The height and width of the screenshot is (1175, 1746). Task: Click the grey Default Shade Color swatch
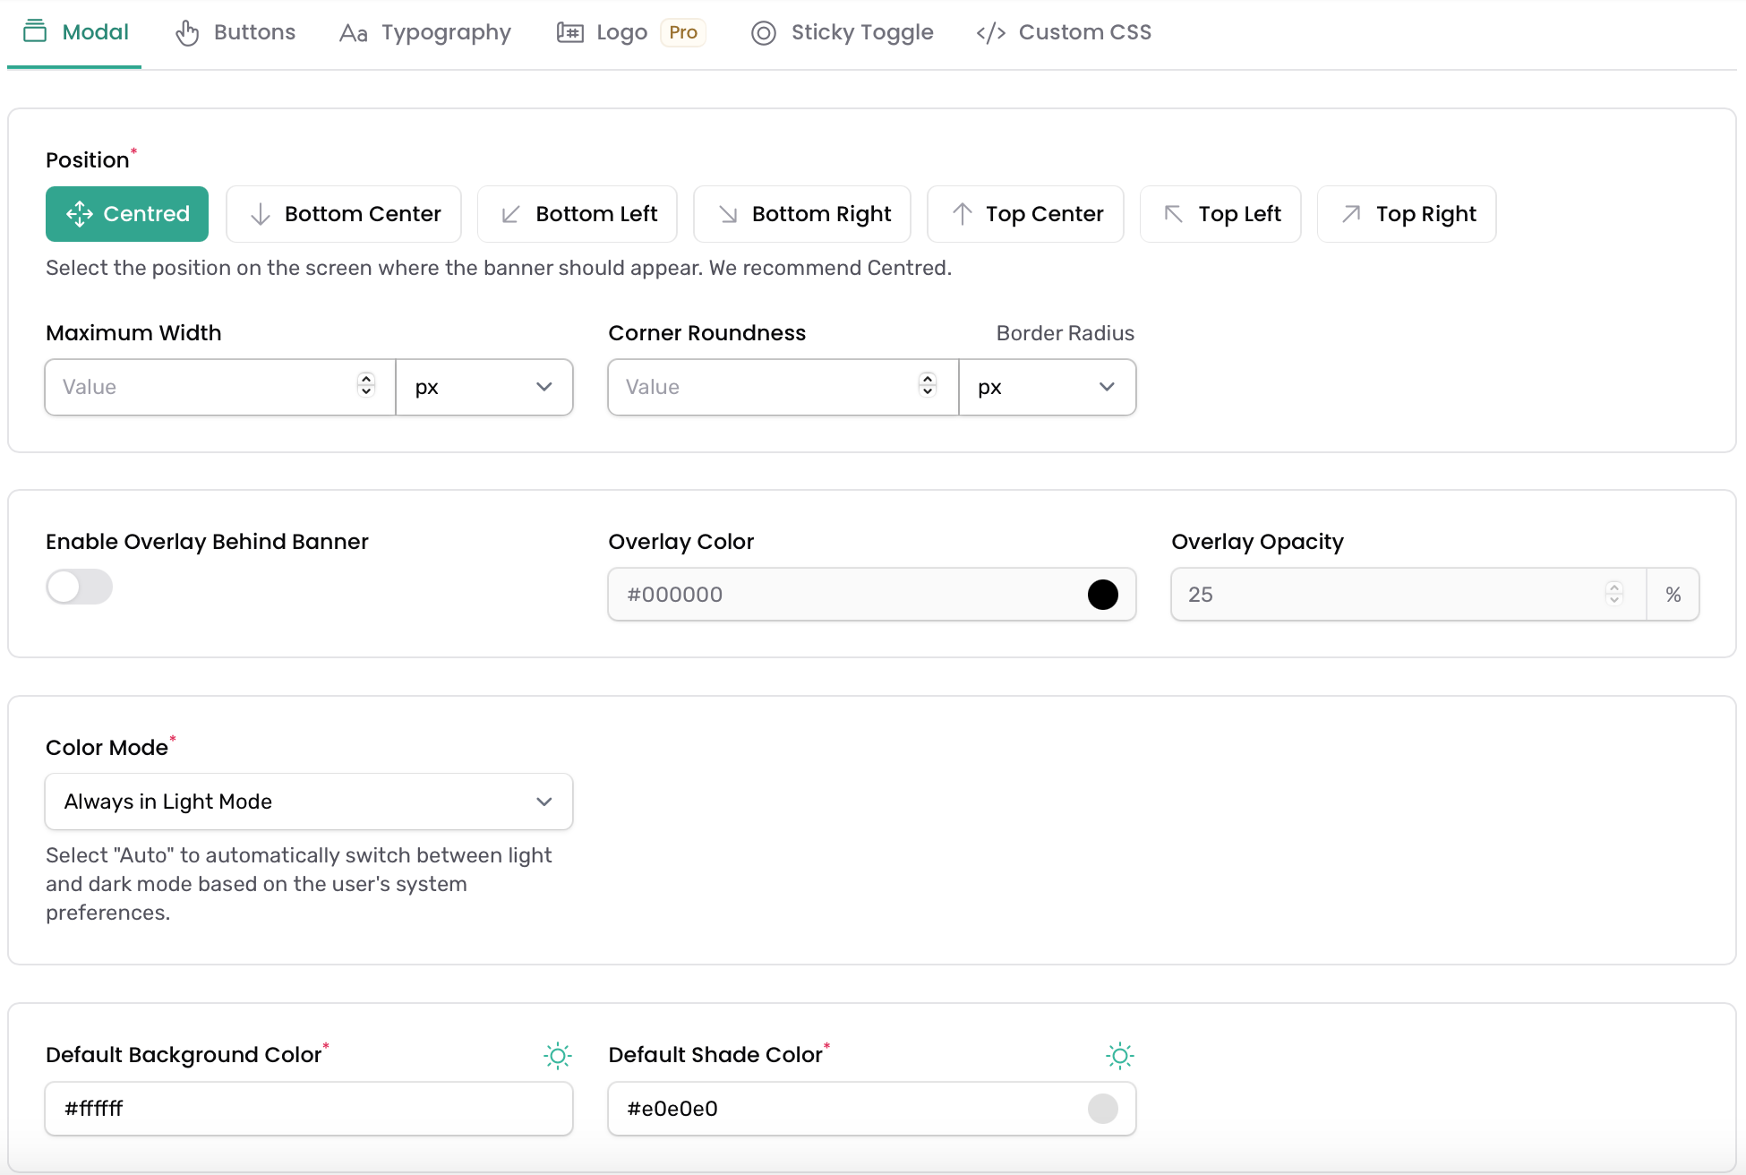tap(1103, 1109)
